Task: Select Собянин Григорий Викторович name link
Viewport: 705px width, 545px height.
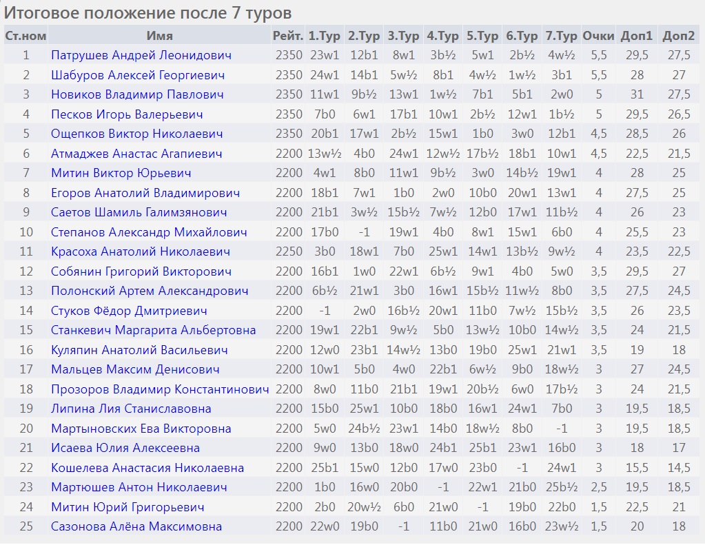Action: pos(141,271)
